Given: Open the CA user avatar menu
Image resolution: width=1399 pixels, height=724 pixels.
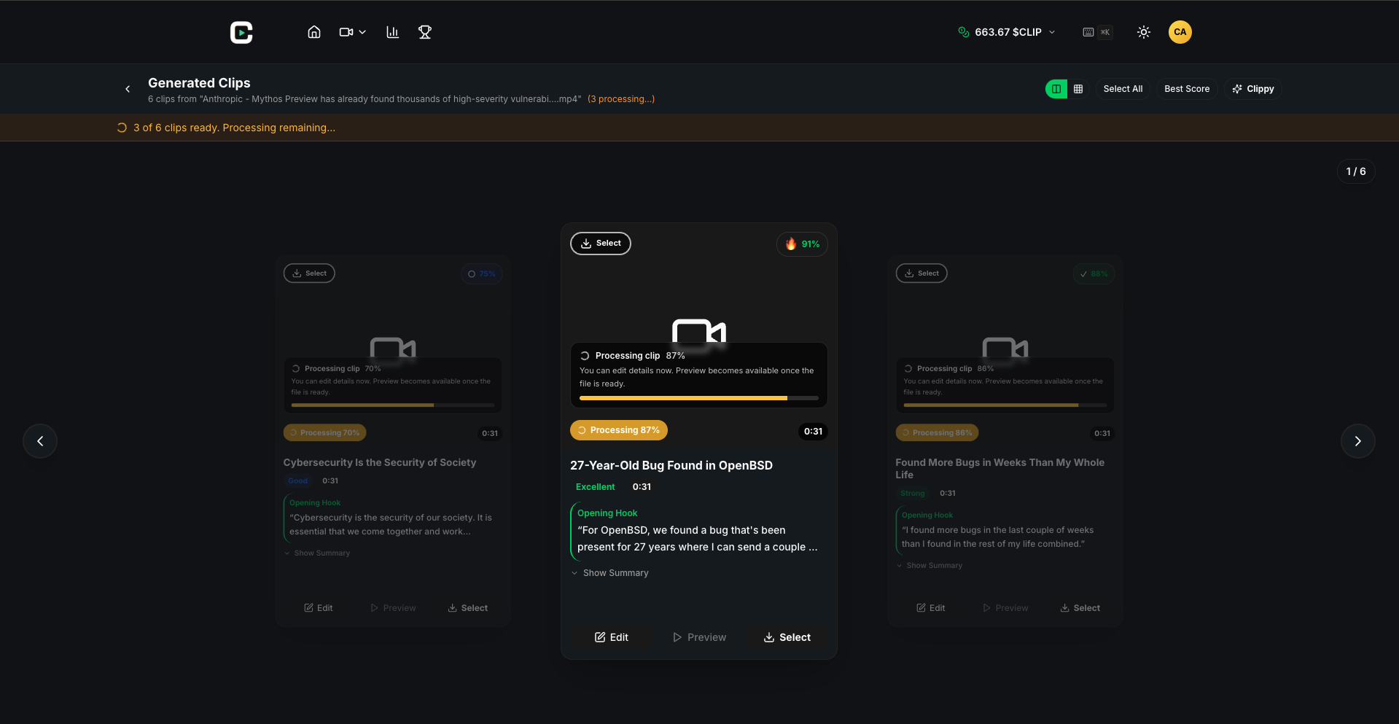Looking at the screenshot, I should pos(1180,32).
